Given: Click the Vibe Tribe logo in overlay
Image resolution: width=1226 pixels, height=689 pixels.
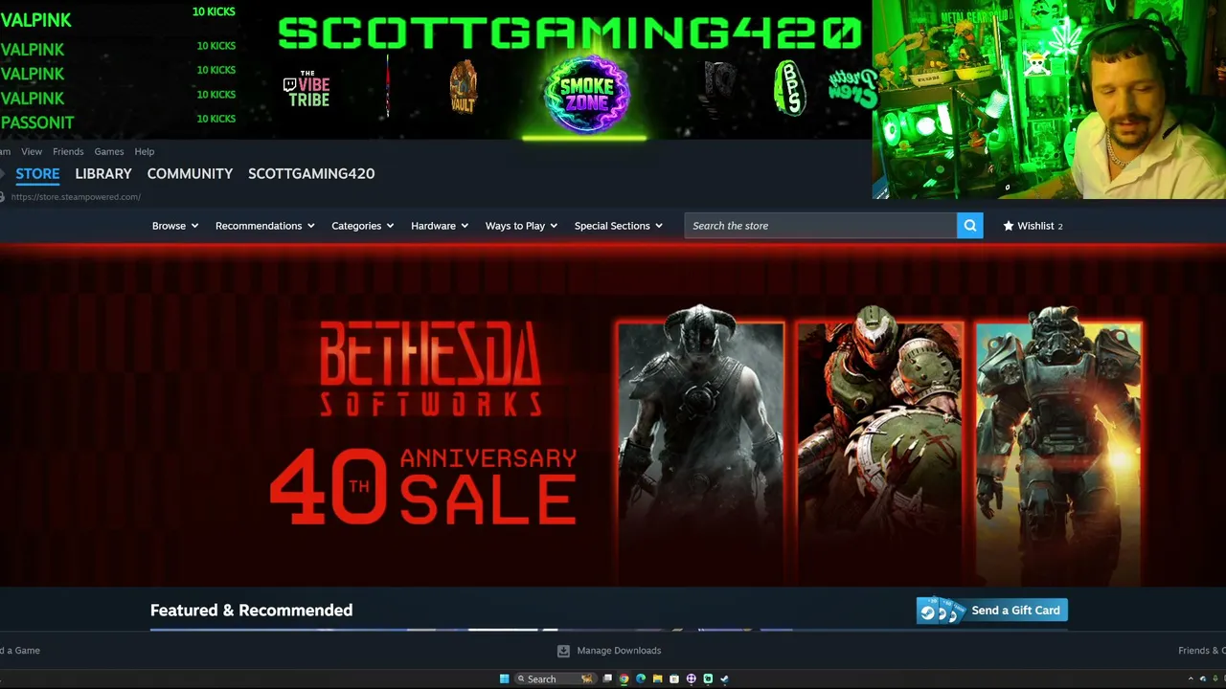Looking at the screenshot, I should (x=306, y=88).
